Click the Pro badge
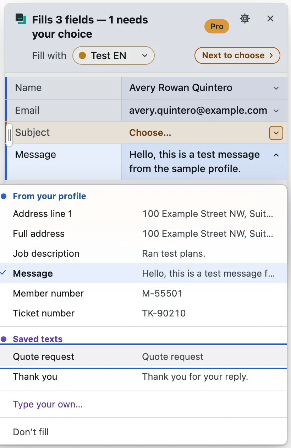The image size is (291, 448). click(x=217, y=26)
